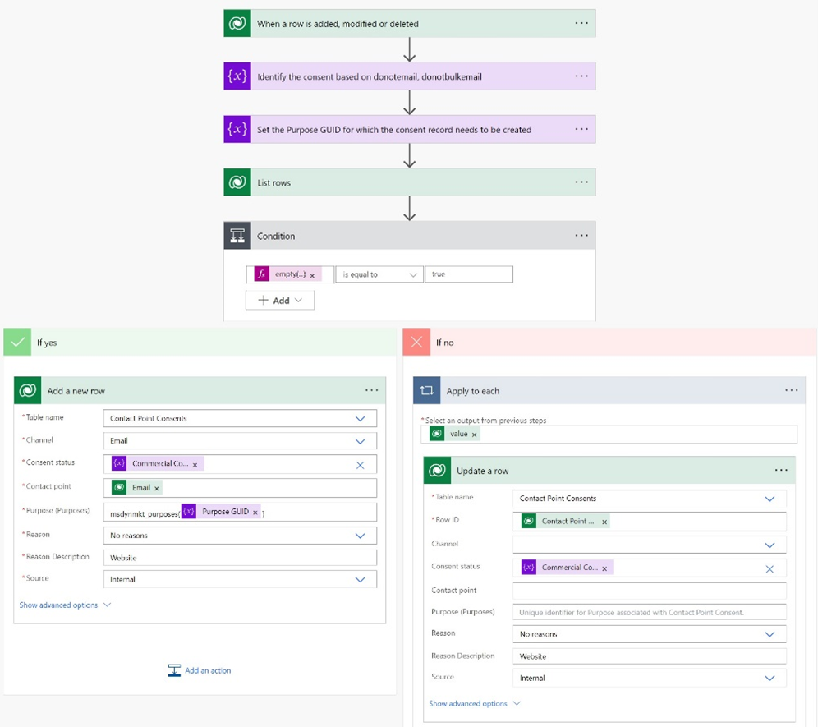Click Add an action link
This screenshot has width=818, height=727.
[200, 671]
